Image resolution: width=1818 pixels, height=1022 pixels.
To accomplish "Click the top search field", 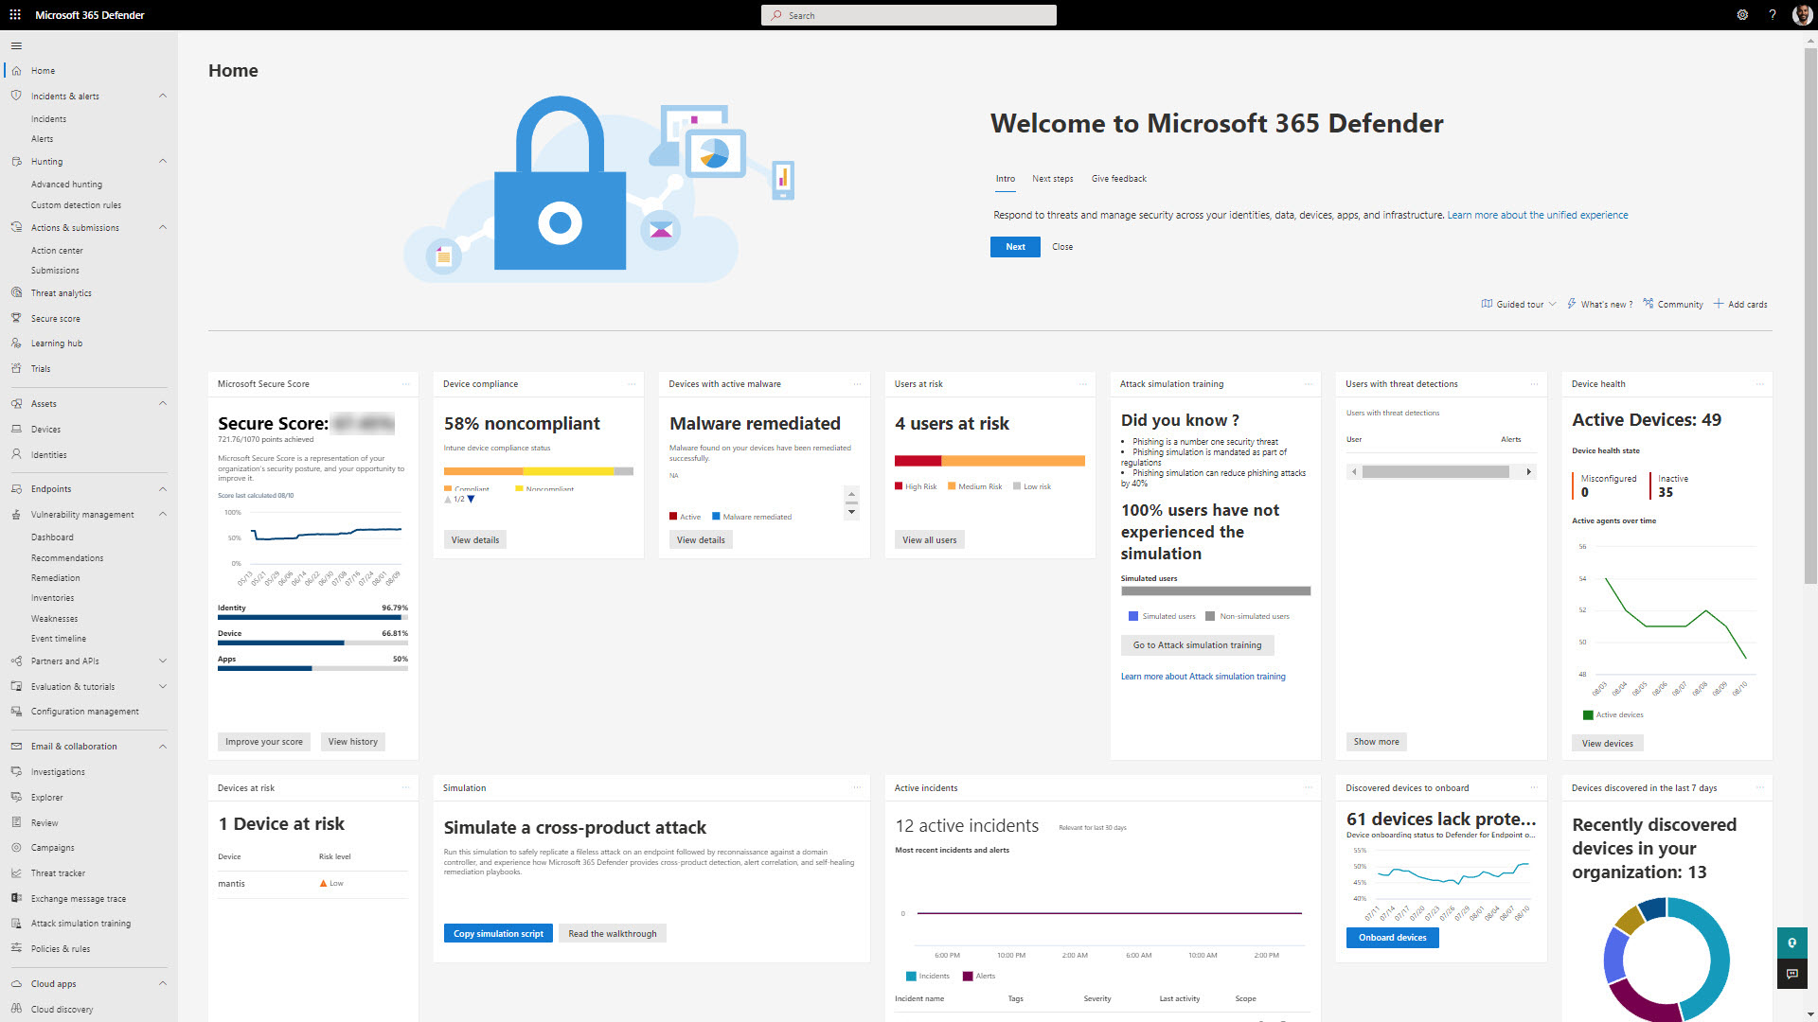I will (x=909, y=15).
